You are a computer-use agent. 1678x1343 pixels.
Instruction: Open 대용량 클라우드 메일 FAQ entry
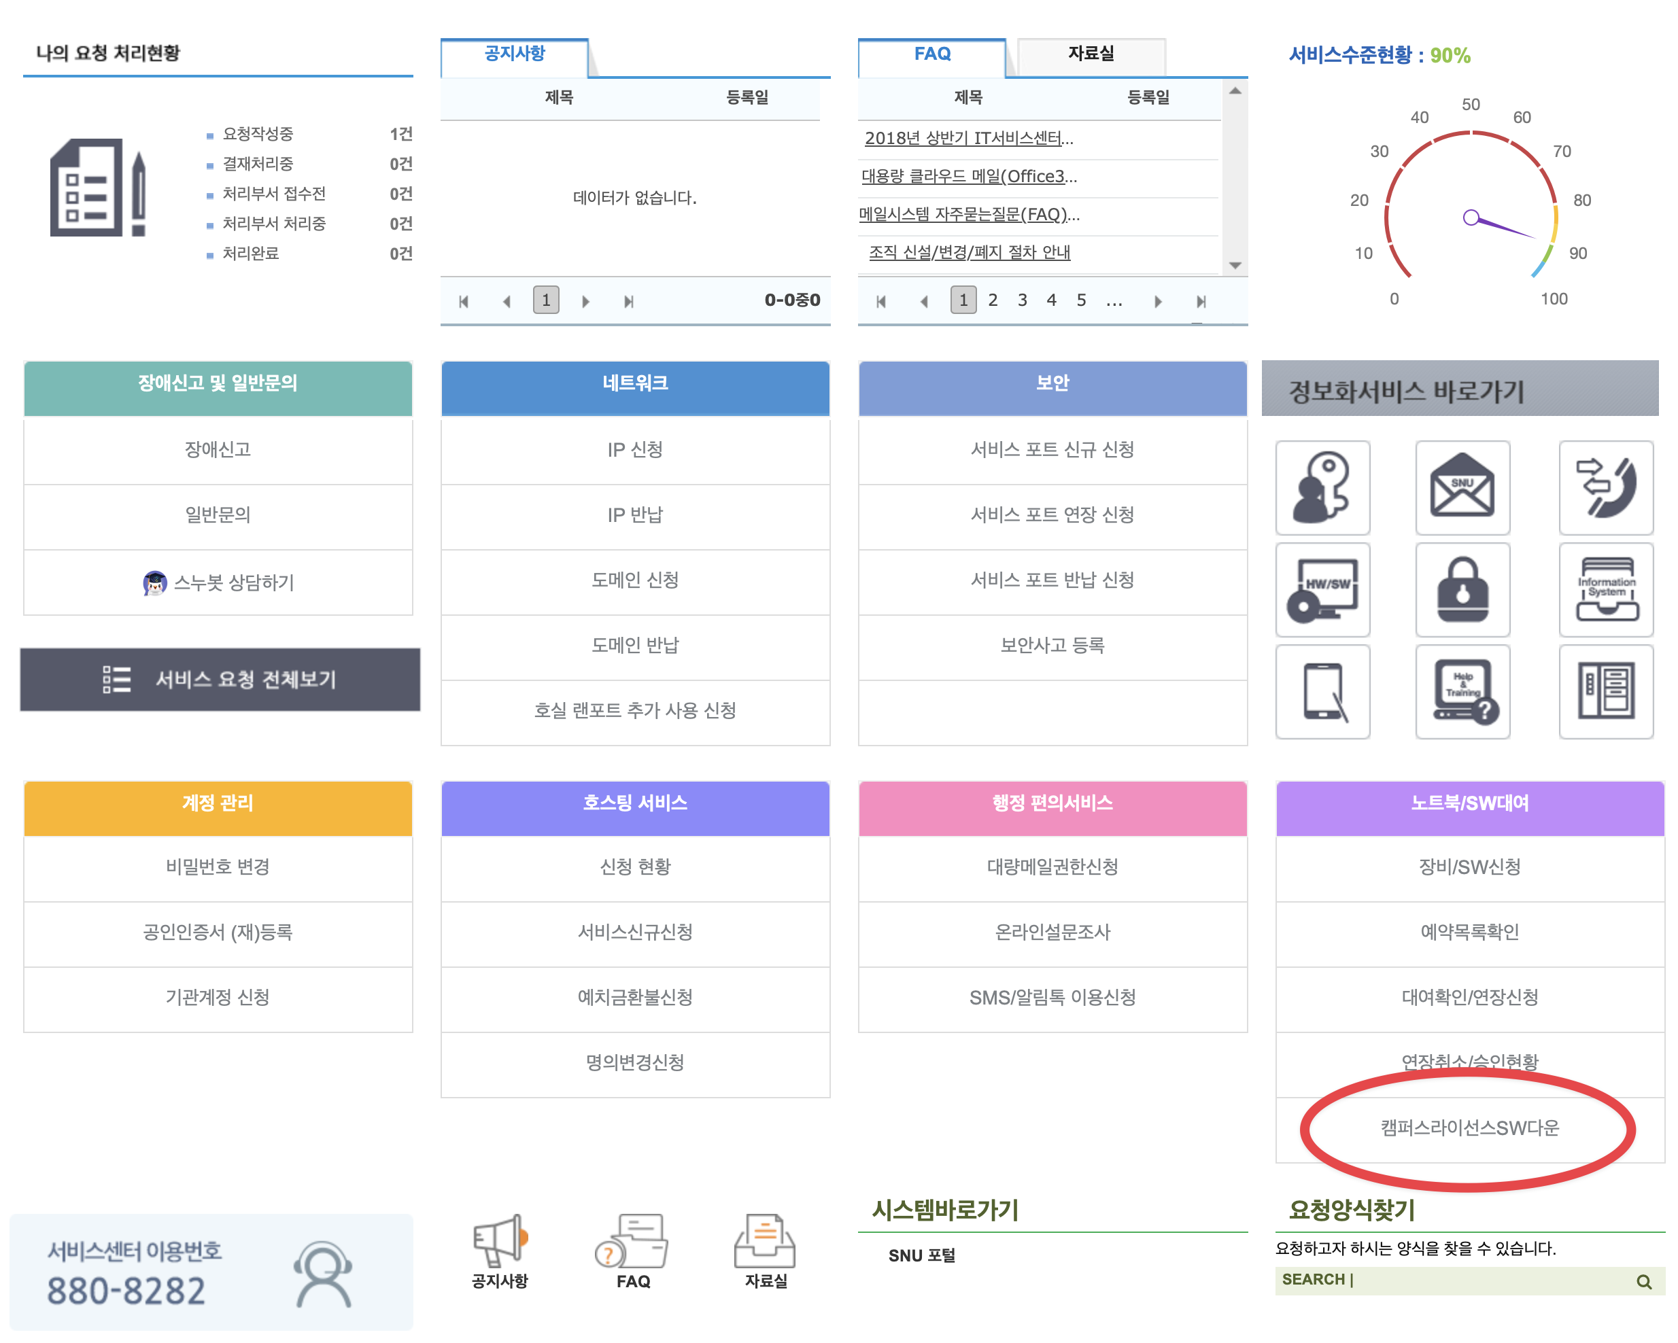coord(969,177)
